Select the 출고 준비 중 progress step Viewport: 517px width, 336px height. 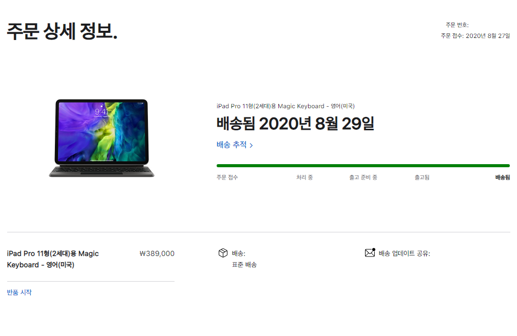click(x=363, y=177)
